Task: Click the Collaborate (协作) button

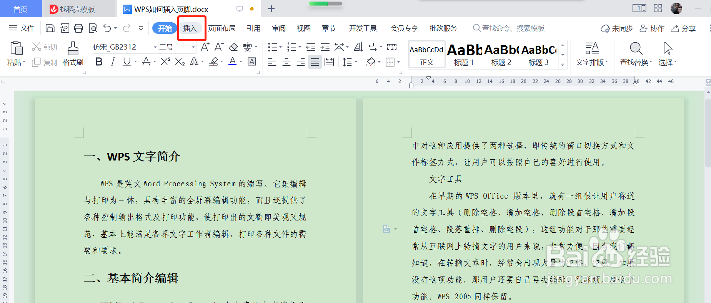Action: tap(652, 28)
